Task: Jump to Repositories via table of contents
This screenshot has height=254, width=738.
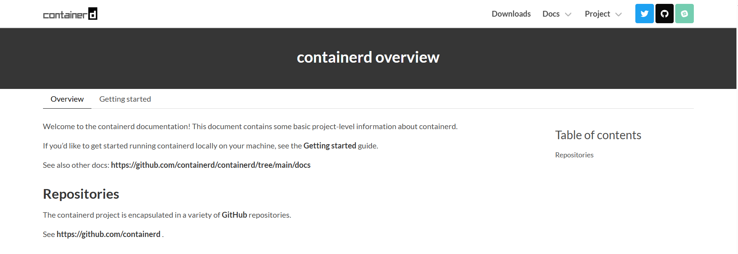Action: (574, 155)
